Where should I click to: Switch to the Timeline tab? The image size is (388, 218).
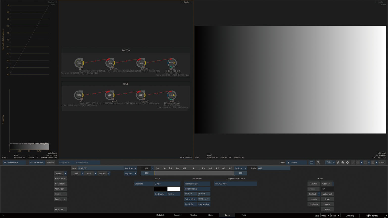click(193, 215)
